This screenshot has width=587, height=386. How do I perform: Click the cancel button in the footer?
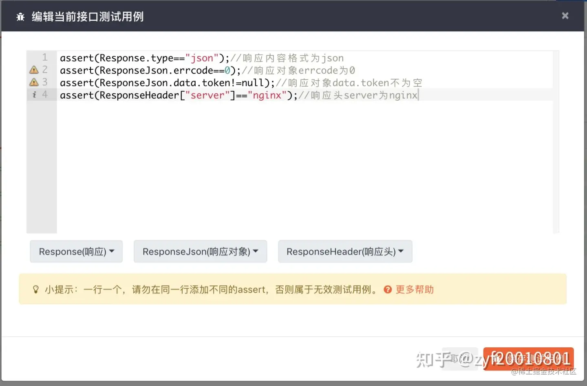click(x=461, y=359)
